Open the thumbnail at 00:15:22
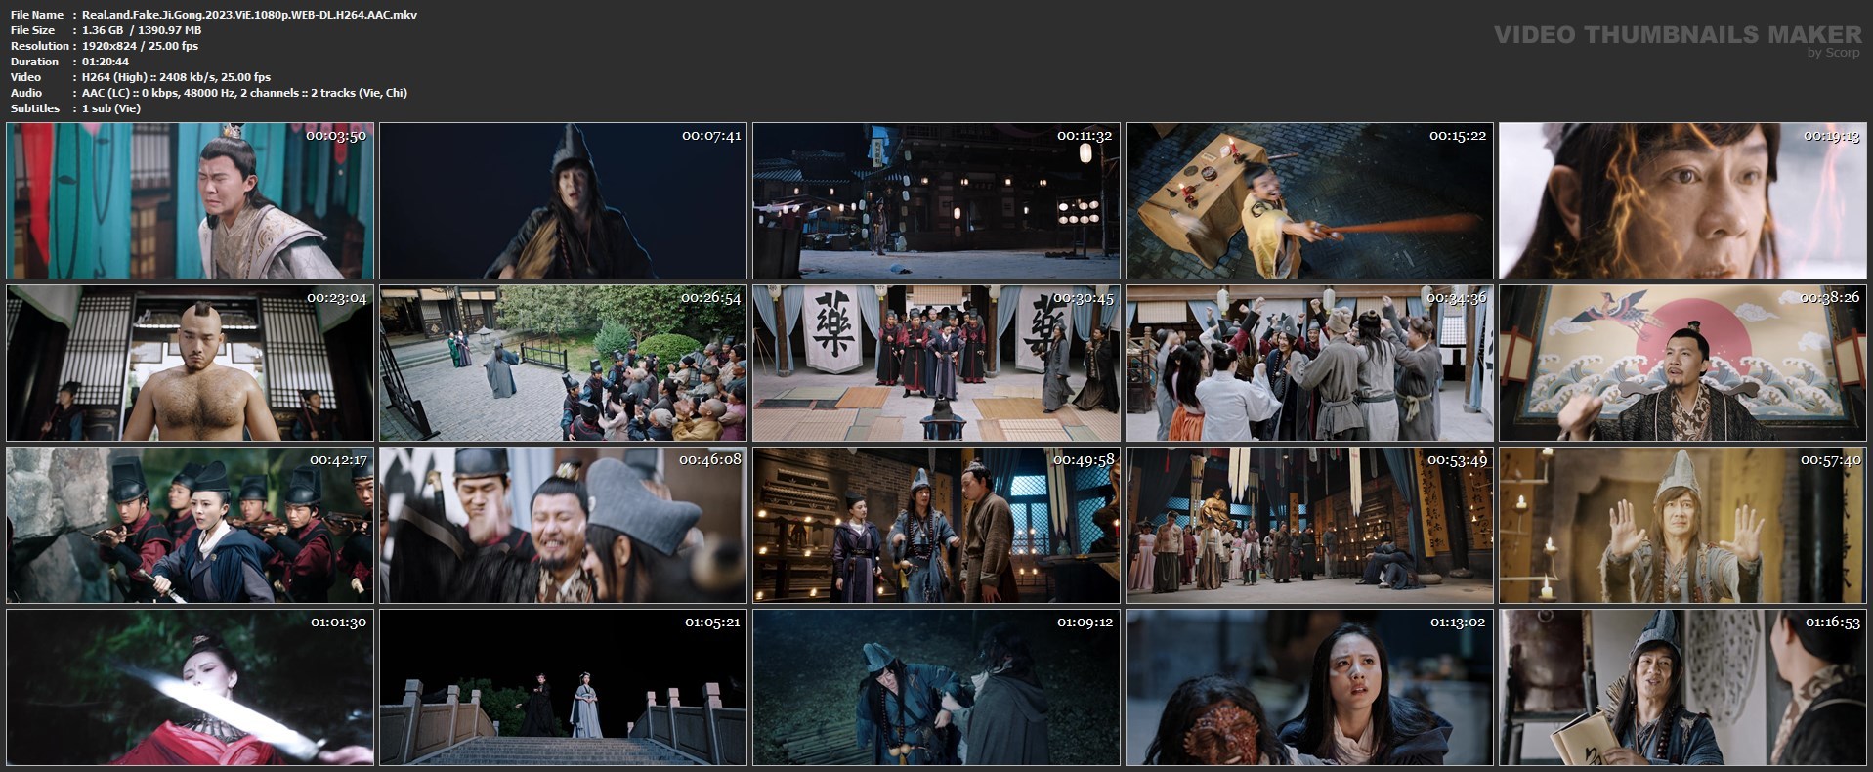The width and height of the screenshot is (1873, 772). (1309, 200)
